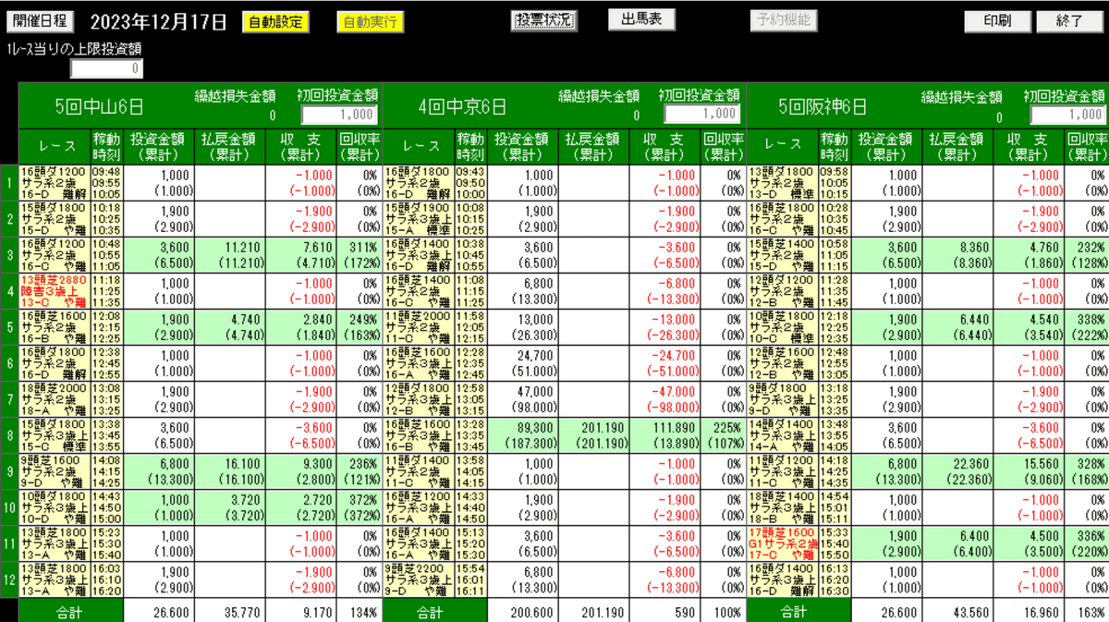Click the balance cell showing 9.300
The width and height of the screenshot is (1109, 622).
(301, 471)
